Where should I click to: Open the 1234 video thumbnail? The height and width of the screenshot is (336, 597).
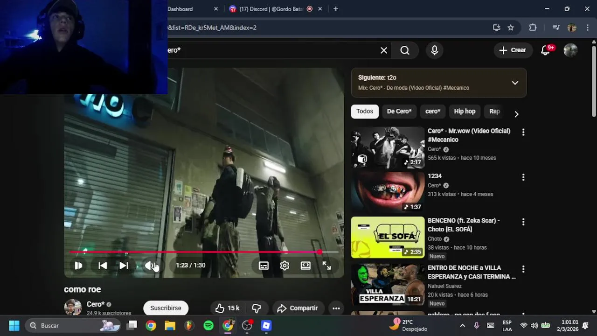(388, 192)
